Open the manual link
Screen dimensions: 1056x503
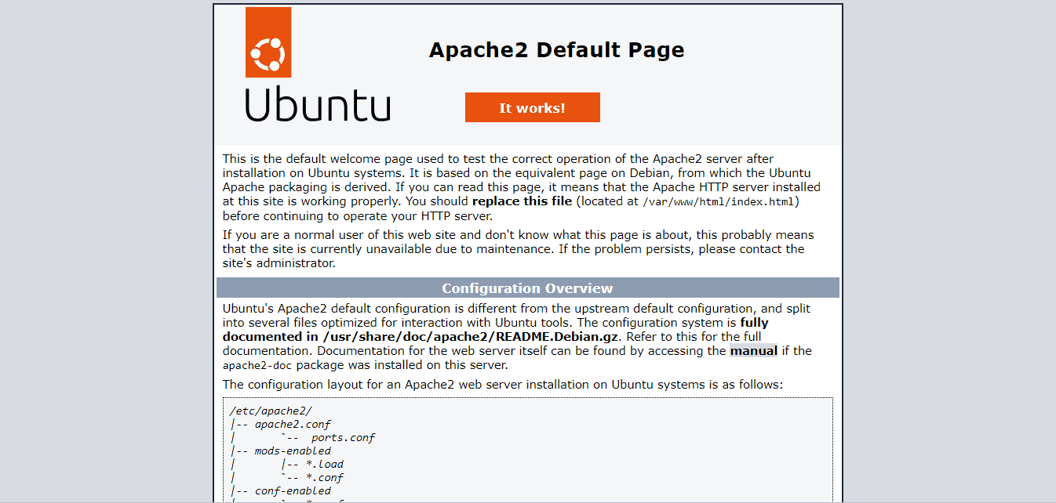pyautogui.click(x=753, y=350)
